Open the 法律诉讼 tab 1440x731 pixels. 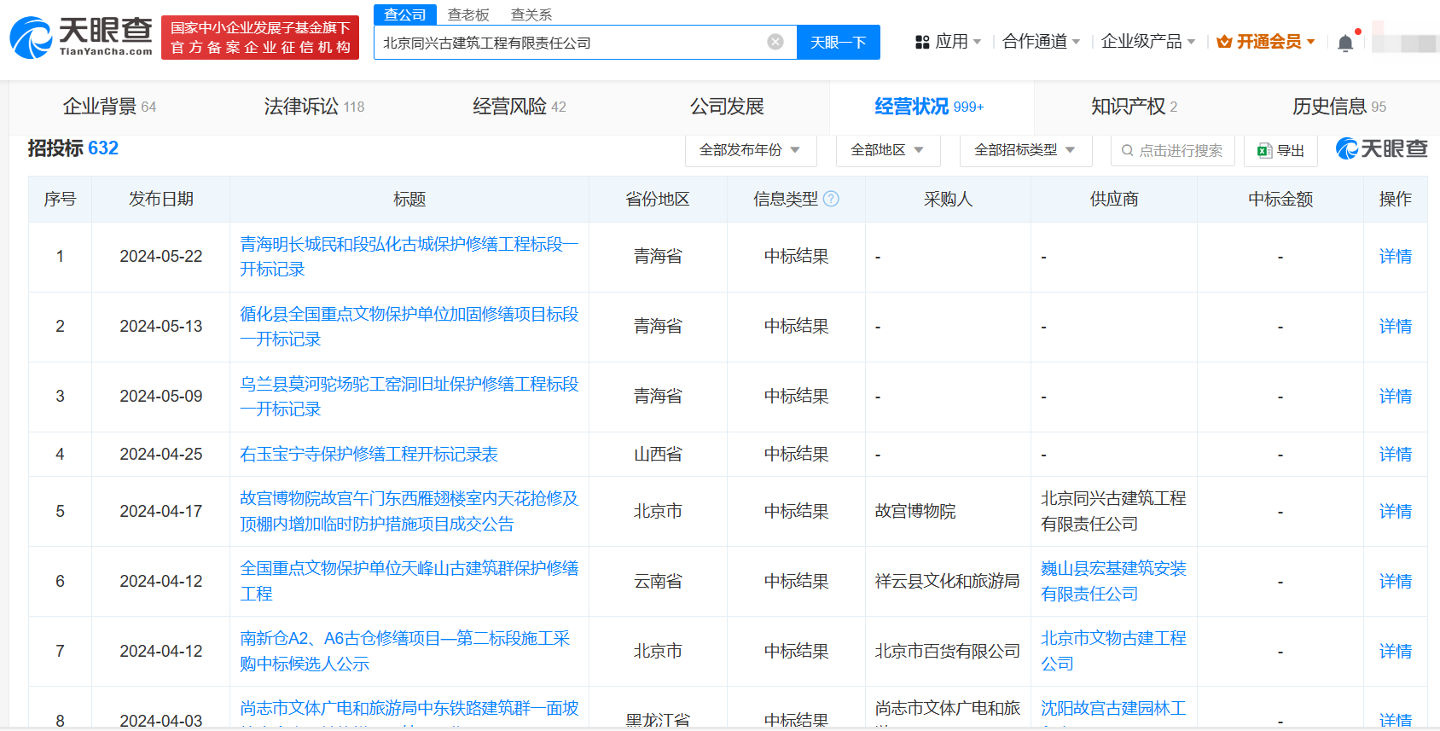314,107
